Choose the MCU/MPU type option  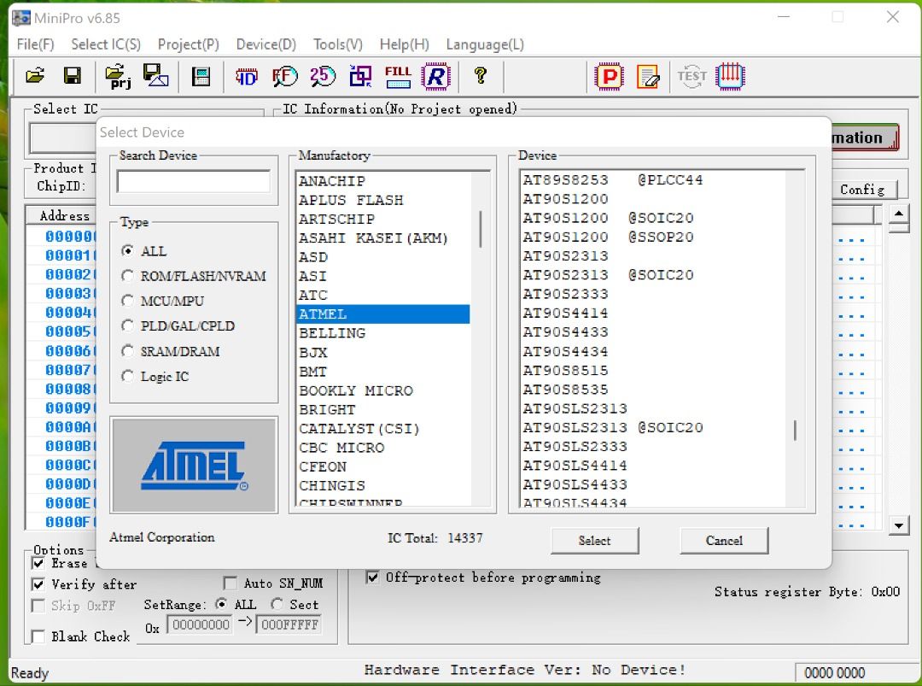click(x=127, y=302)
